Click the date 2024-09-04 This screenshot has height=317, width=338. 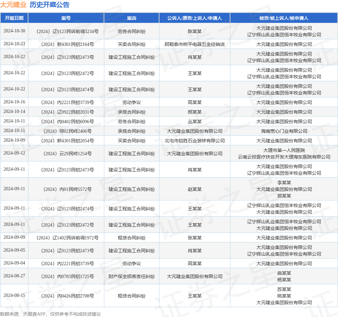(x=14, y=263)
